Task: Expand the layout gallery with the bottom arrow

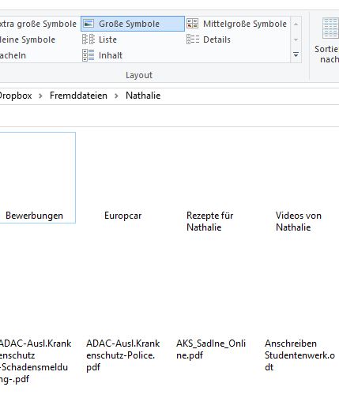Action: pyautogui.click(x=296, y=55)
